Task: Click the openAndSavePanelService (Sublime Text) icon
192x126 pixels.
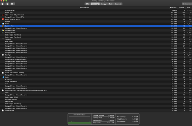Action: [3, 90]
